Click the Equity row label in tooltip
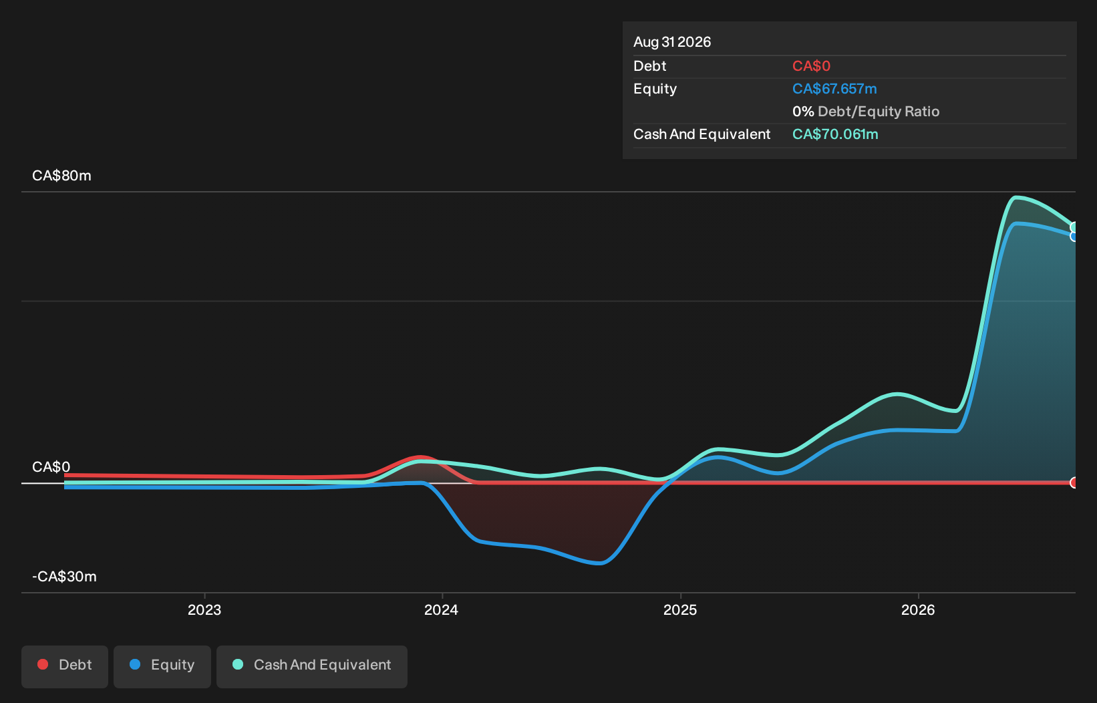 pos(655,89)
